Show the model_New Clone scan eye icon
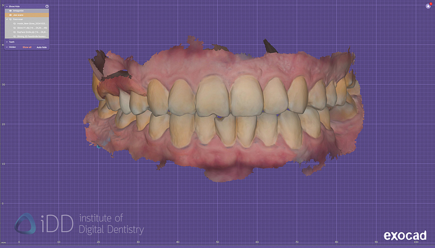Image resolution: width=435 pixels, height=248 pixels. pyautogui.click(x=14, y=24)
